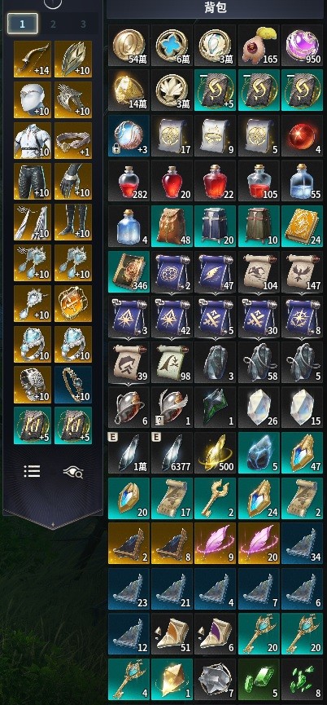Screen dimensions: 327x705
Task: Switch to equipment preset tab 2
Action: pyautogui.click(x=53, y=24)
